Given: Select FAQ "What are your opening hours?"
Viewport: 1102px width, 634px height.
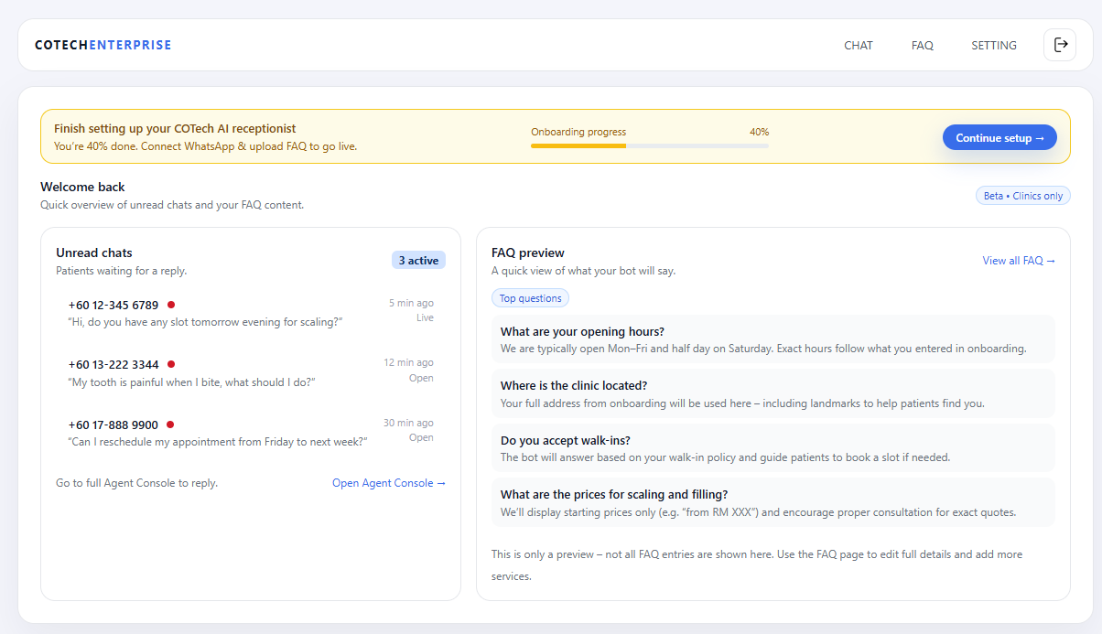Looking at the screenshot, I should tap(773, 339).
